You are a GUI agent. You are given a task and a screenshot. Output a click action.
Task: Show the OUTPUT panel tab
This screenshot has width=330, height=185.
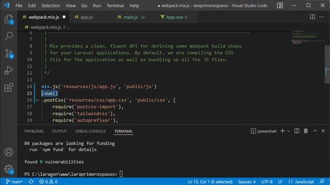(x=59, y=132)
